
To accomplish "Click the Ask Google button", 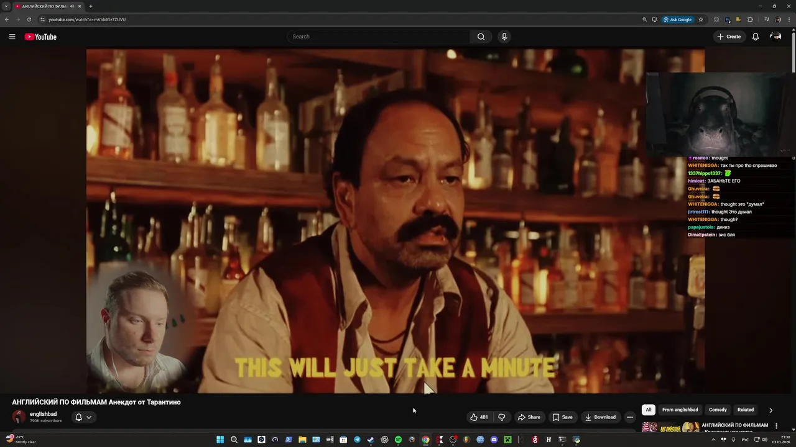I will point(677,19).
